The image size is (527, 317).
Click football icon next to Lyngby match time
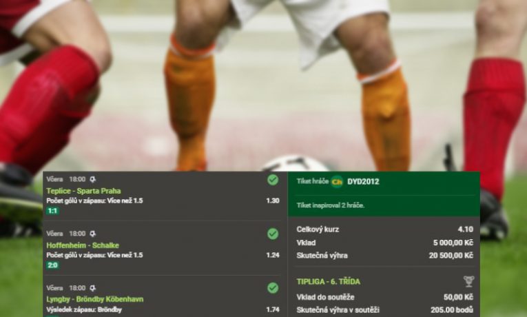93,288
